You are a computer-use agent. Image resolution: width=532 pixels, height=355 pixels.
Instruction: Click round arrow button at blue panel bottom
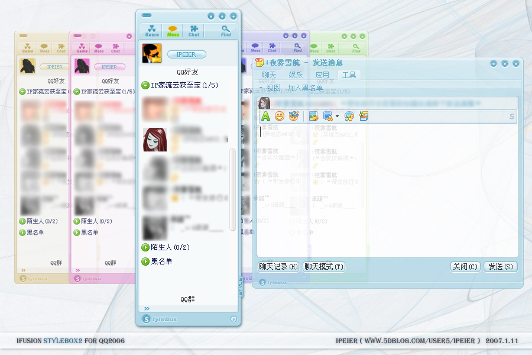[x=233, y=319]
